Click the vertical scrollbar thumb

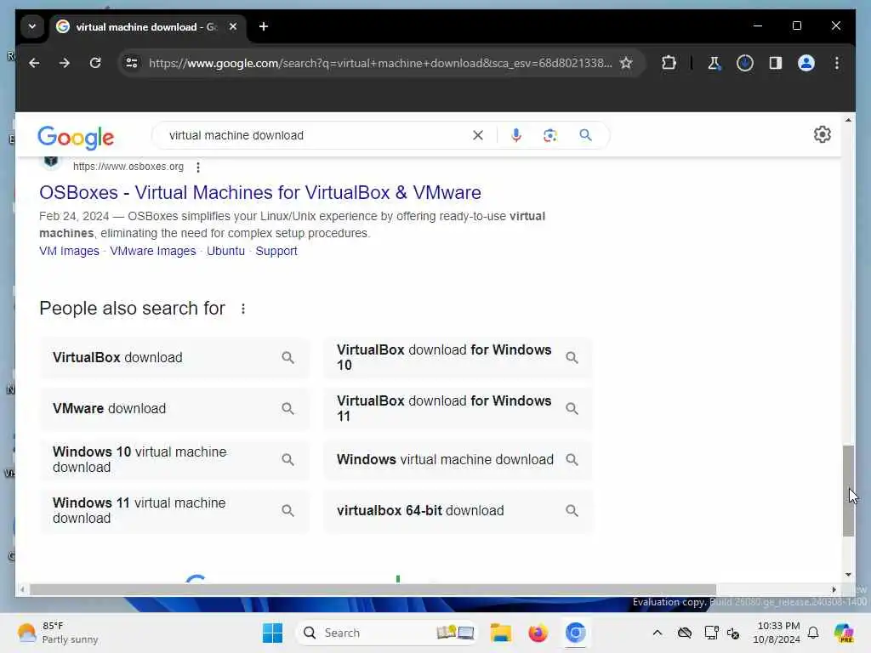point(848,491)
